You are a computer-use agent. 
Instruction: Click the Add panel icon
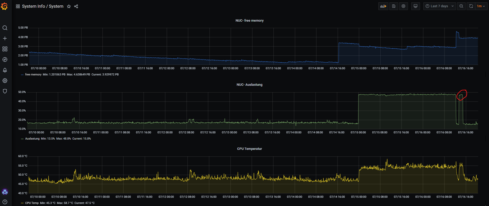383,6
